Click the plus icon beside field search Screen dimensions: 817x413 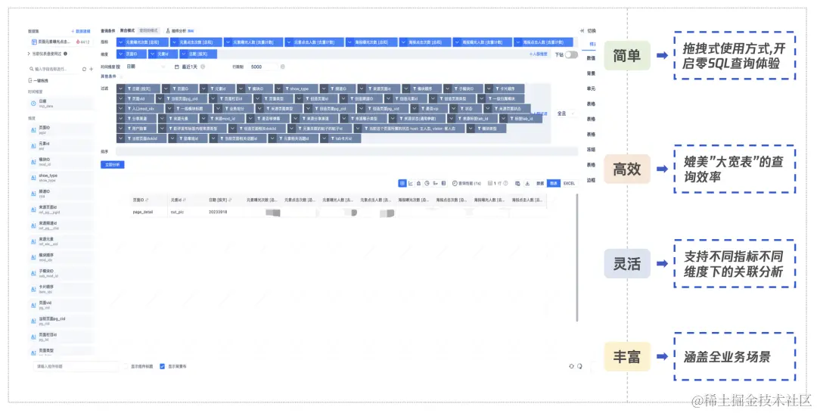coord(92,69)
